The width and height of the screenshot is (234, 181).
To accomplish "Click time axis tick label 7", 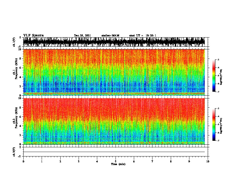I will point(152,161).
